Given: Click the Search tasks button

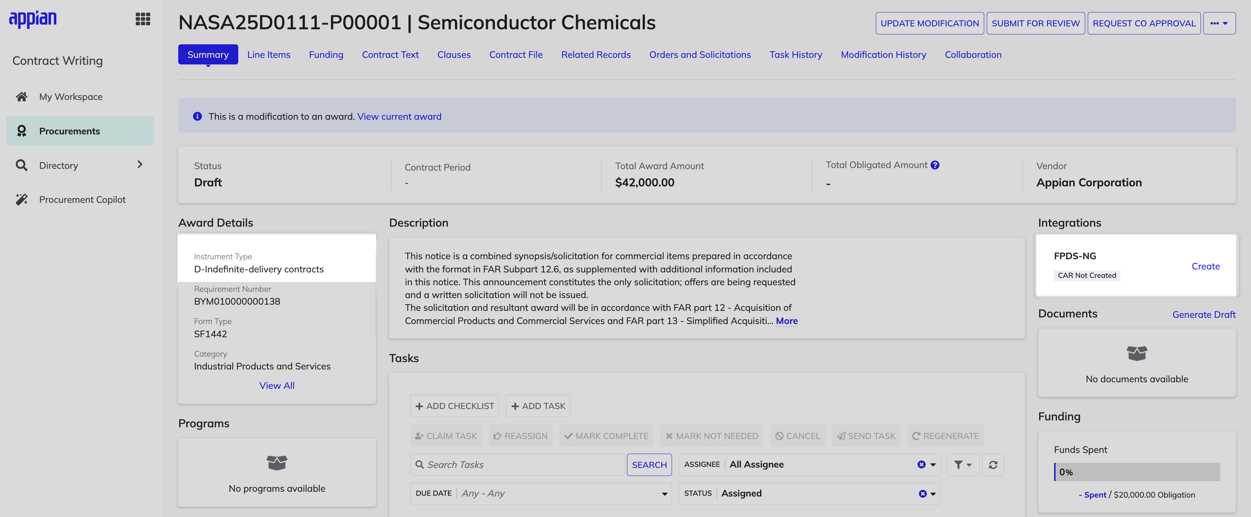Looking at the screenshot, I should tap(649, 465).
